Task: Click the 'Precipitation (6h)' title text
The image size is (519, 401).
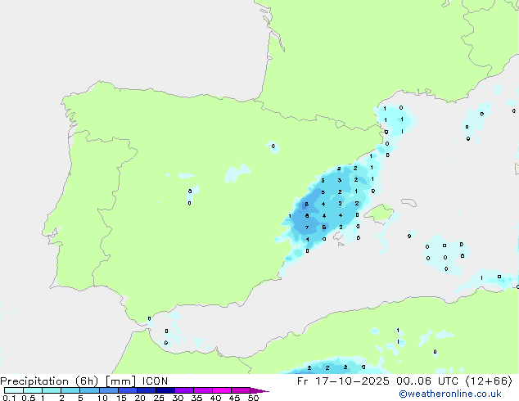Action: tap(49, 381)
